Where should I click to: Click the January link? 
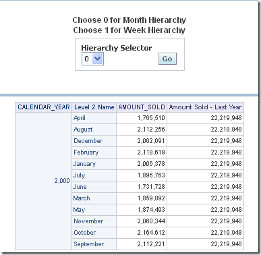tap(84, 164)
